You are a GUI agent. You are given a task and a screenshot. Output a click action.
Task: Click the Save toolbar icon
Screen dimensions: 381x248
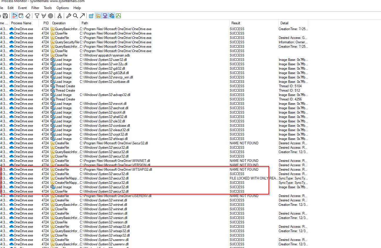point(5,16)
